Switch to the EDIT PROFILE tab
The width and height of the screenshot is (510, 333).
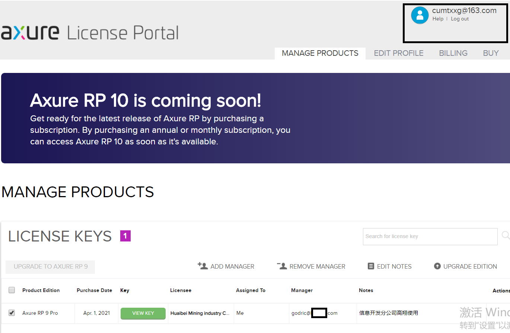[x=398, y=53]
